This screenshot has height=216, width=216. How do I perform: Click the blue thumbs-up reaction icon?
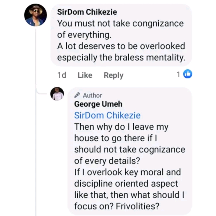pos(187,74)
